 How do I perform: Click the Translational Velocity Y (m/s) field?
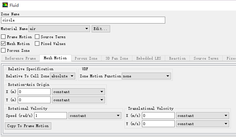click(x=158, y=124)
